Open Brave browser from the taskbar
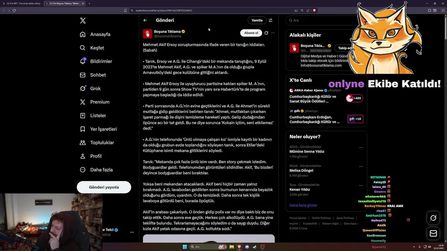This screenshot has width=447, height=251. click(x=239, y=247)
